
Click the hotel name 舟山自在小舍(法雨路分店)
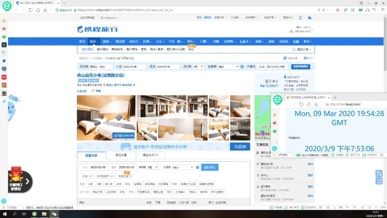click(x=101, y=75)
